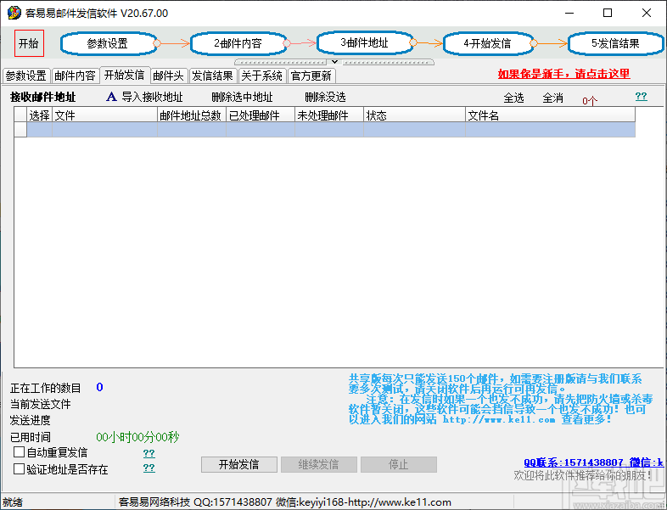Click the 0个 address count label
Screen dimensions: 667x510
click(590, 101)
